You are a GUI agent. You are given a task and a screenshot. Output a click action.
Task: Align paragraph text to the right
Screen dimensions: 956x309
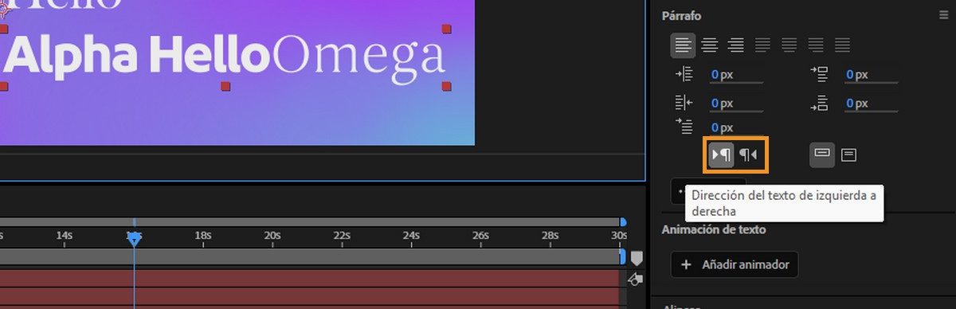[x=735, y=45]
